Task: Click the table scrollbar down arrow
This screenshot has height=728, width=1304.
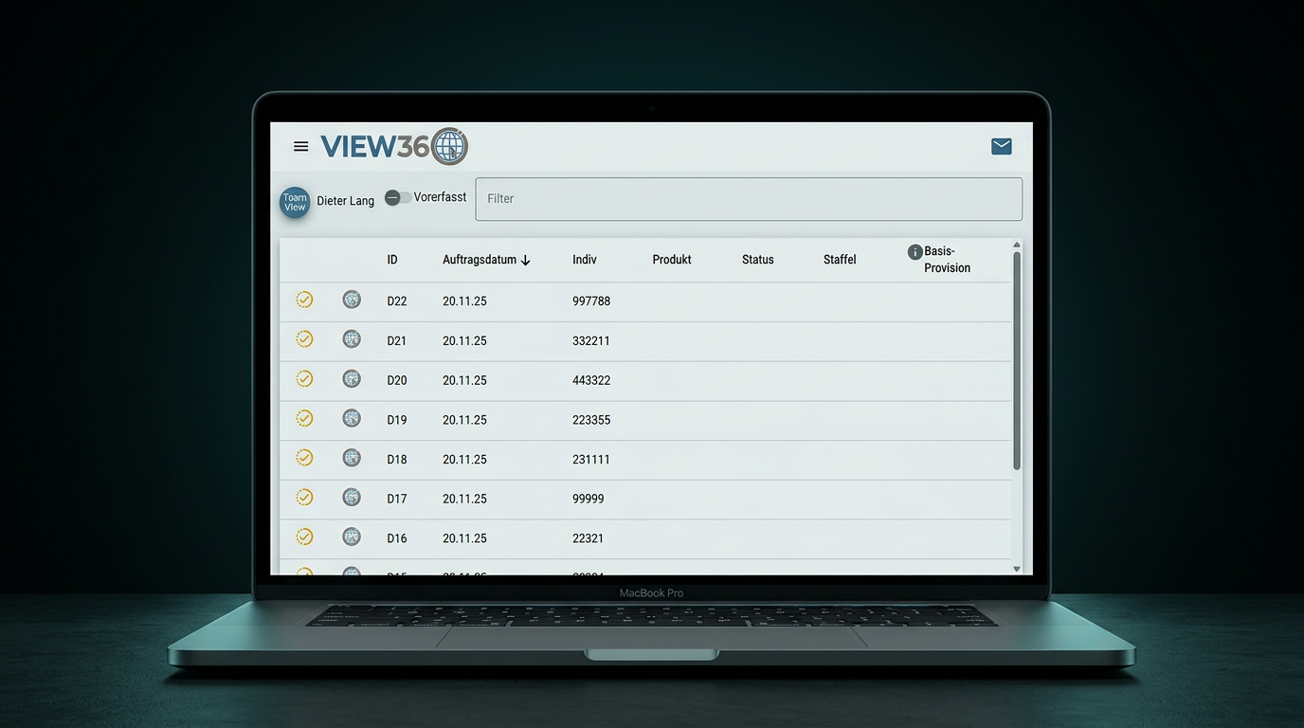Action: [1017, 569]
